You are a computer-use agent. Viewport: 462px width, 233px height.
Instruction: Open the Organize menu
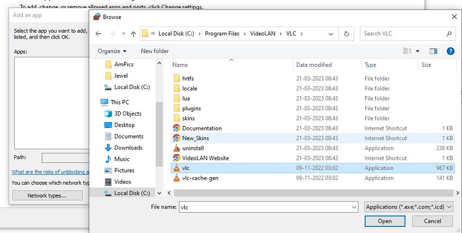tap(112, 51)
